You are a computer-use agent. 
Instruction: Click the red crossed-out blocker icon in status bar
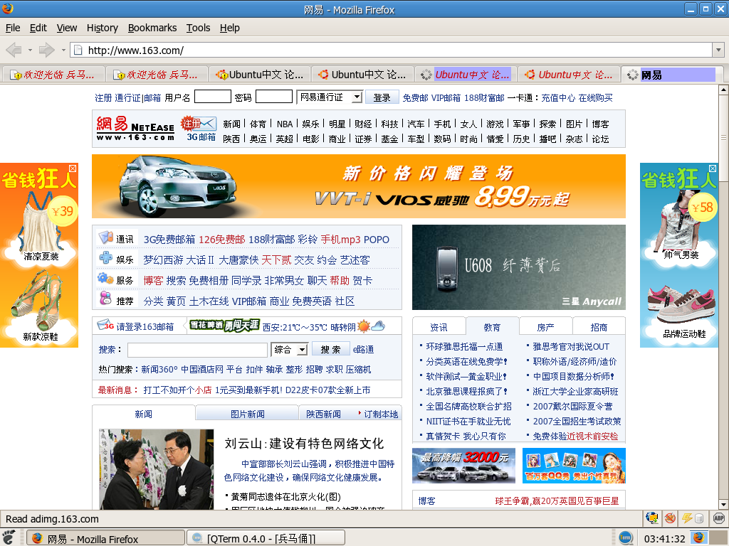pyautogui.click(x=670, y=518)
